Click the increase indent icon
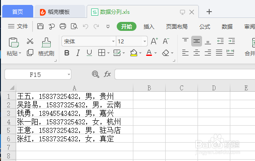Viewport: 255px width, 161px height. (232, 41)
